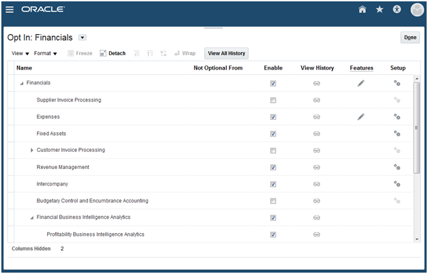428x274 pixels.
Task: Open the Opt In Financials dropdown
Action: pyautogui.click(x=83, y=37)
